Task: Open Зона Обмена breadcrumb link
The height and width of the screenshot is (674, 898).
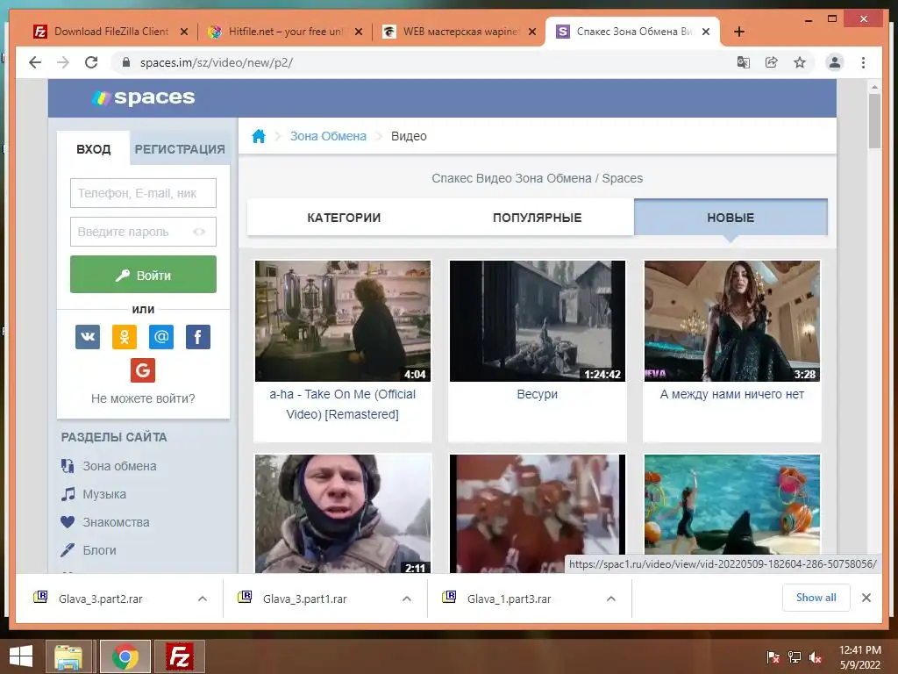Action: tap(328, 136)
